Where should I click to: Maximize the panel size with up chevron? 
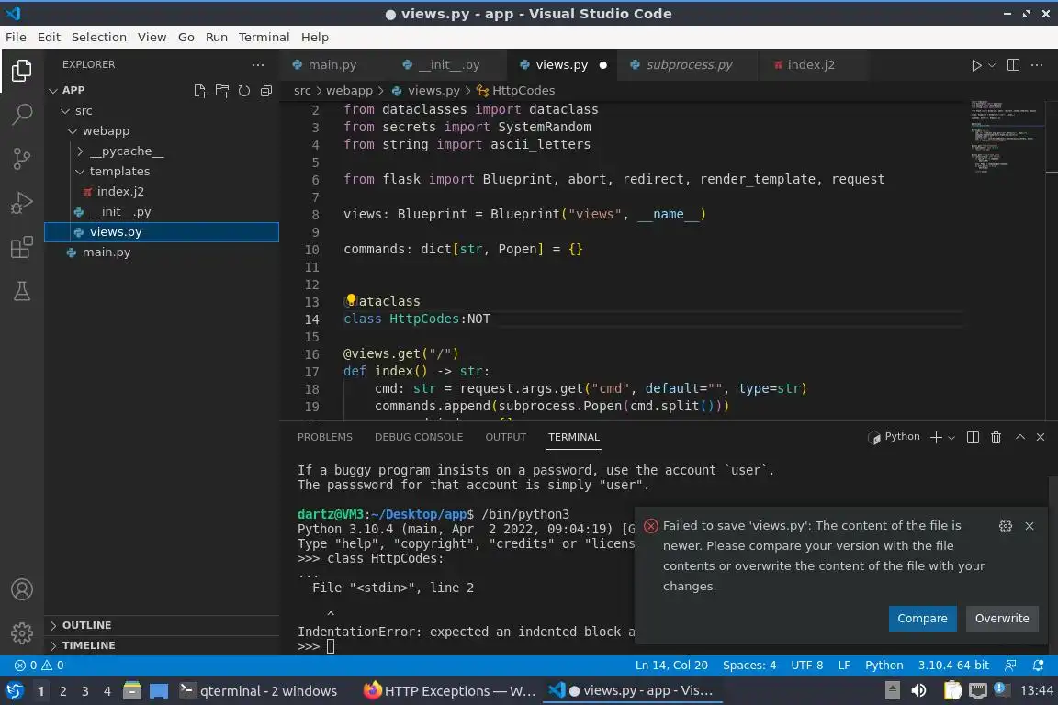(1020, 437)
